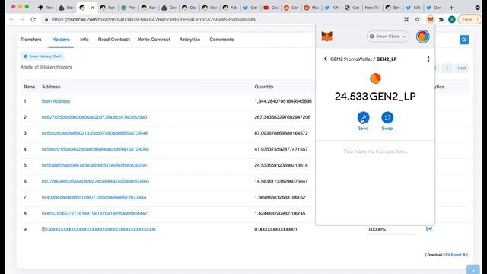Click the Rank column header

[x=30, y=87]
